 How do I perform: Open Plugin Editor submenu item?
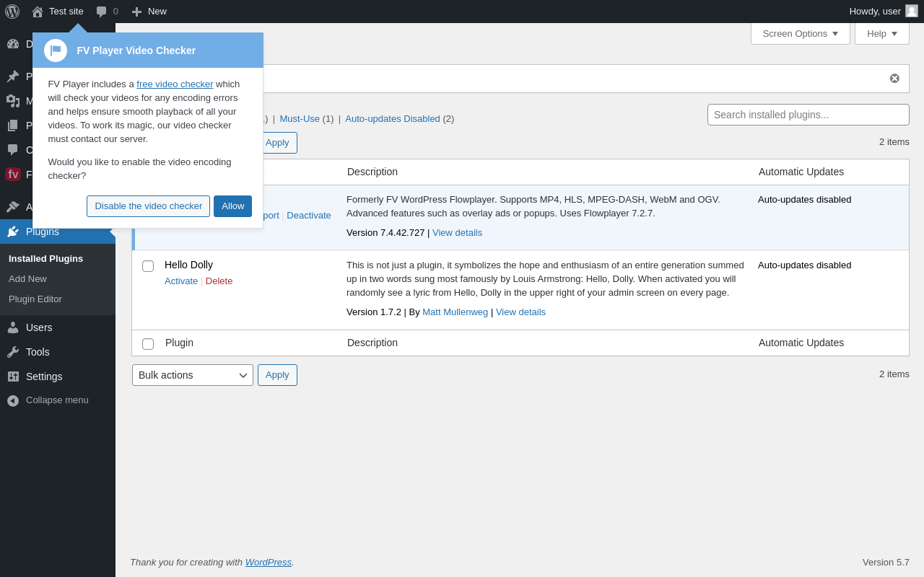[35, 299]
